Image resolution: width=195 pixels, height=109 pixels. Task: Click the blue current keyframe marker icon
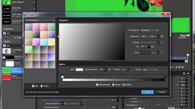click(x=179, y=67)
